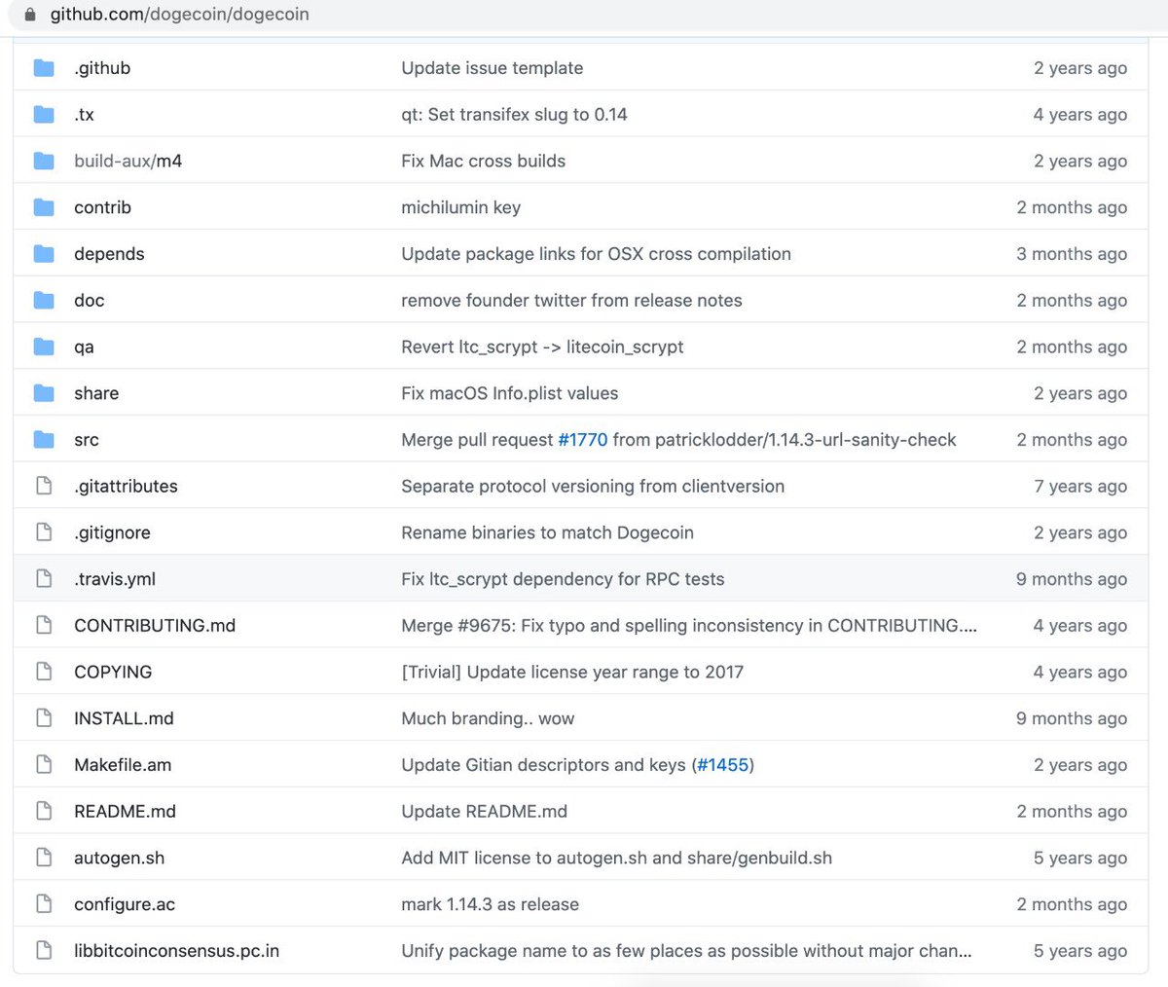Click the file icon beside README.md
Image resolution: width=1168 pixels, height=987 pixels.
click(x=44, y=812)
